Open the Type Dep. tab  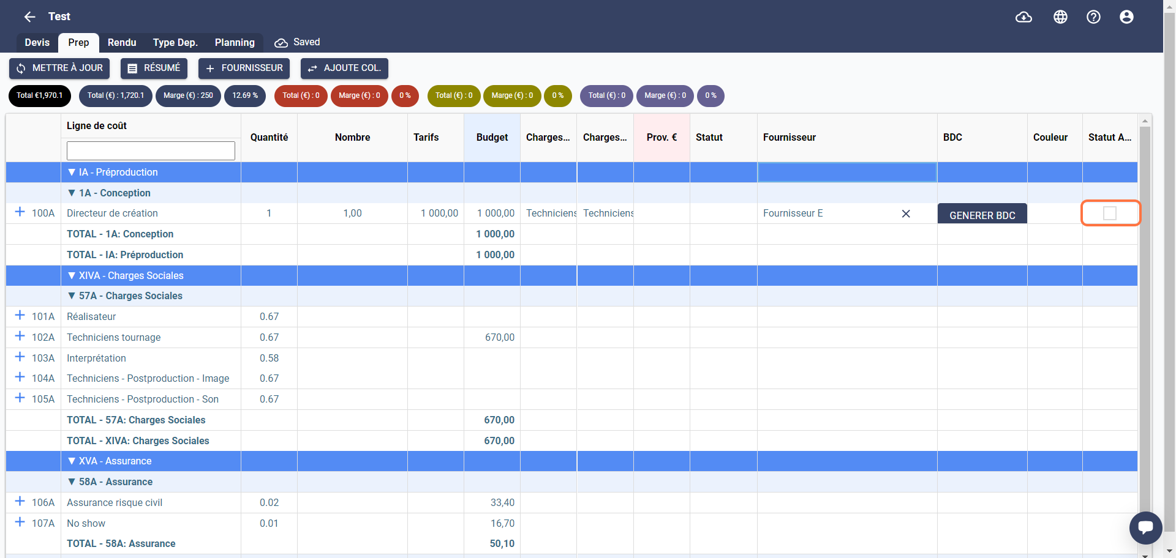point(175,42)
